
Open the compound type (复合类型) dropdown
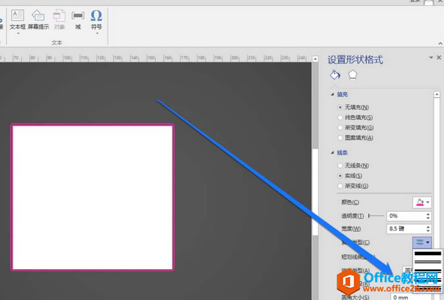[422, 242]
